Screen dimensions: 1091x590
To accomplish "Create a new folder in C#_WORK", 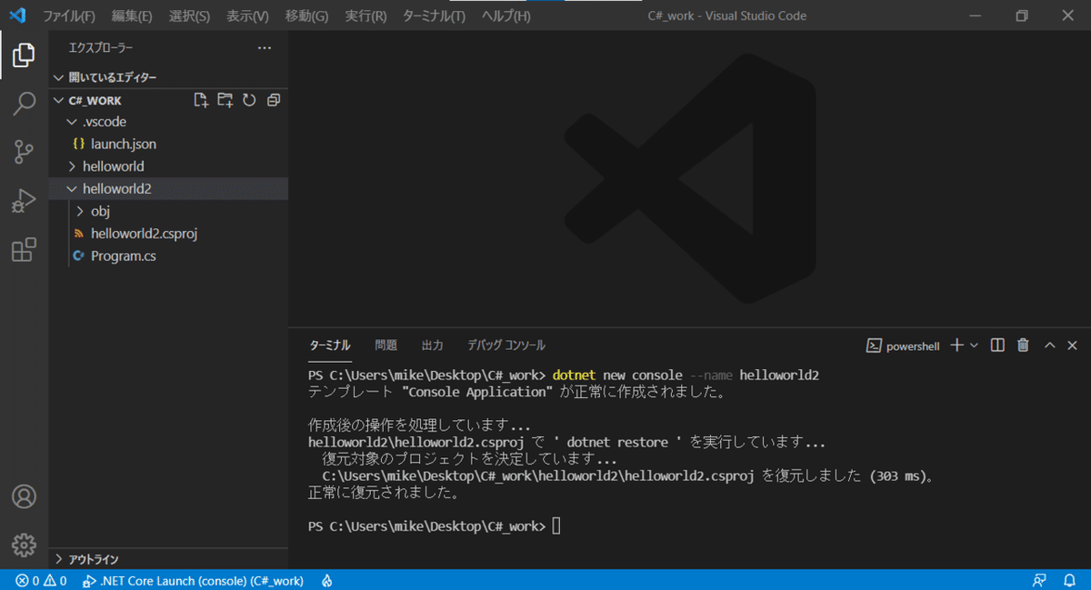I will (x=225, y=100).
